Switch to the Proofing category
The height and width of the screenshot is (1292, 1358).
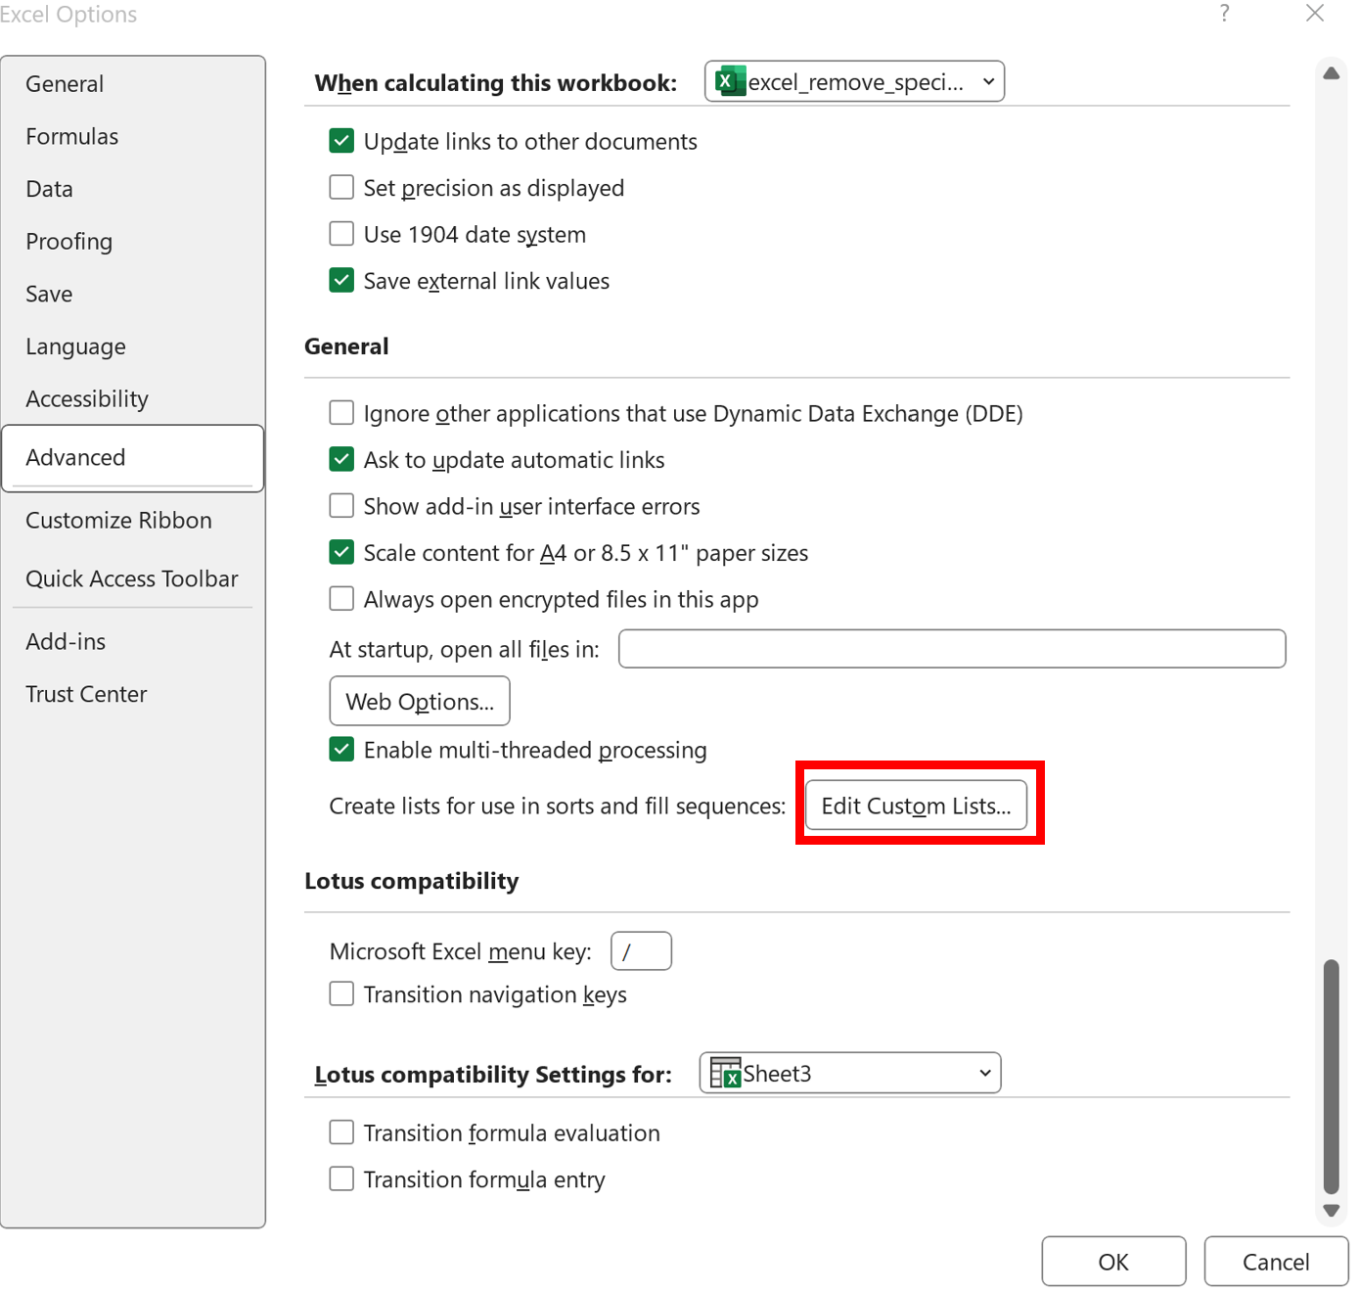click(x=68, y=241)
